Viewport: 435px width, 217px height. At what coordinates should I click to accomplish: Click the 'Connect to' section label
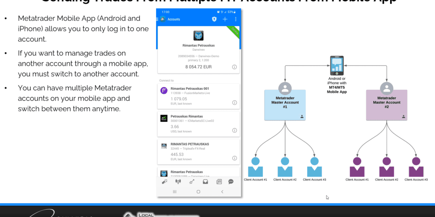coord(167,81)
